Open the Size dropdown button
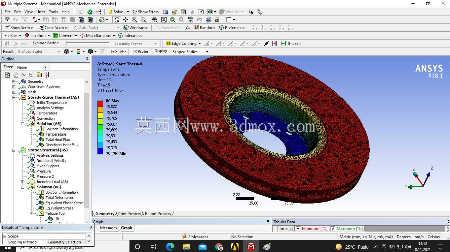The height and width of the screenshot is (252, 450). pos(13,36)
